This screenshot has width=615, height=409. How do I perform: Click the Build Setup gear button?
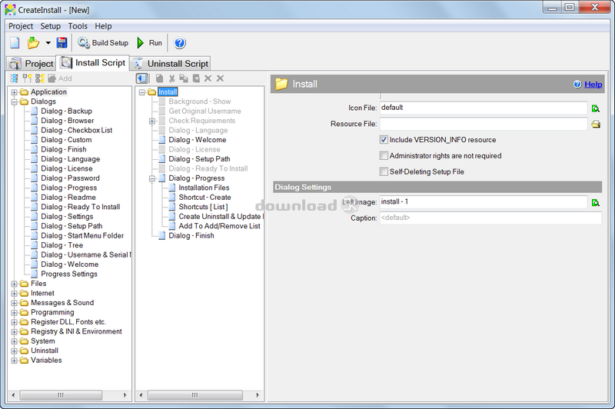coord(103,43)
